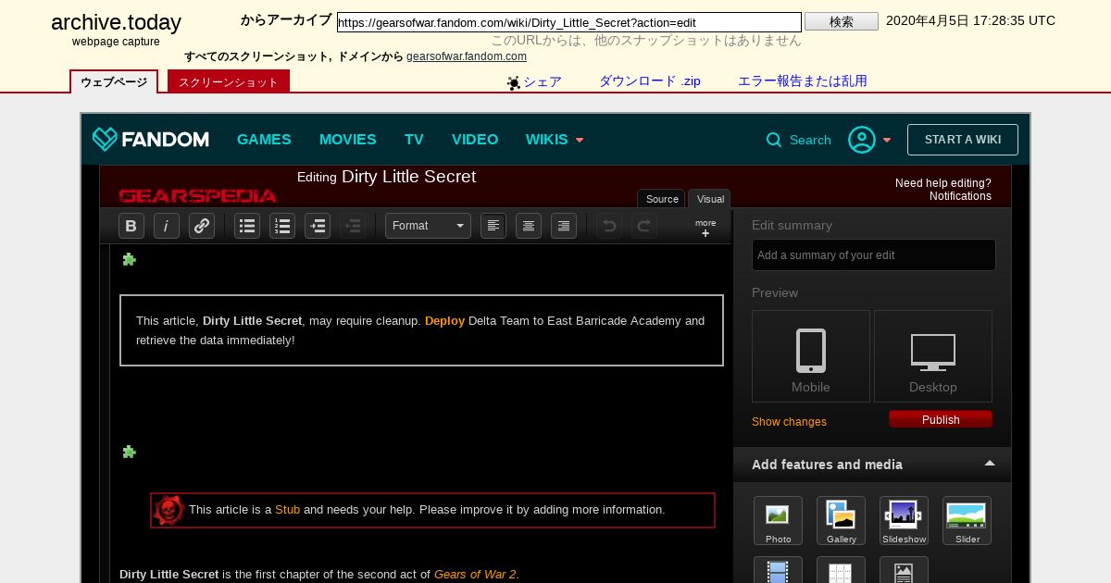Image resolution: width=1111 pixels, height=583 pixels.
Task: Collapse the Add features and media panel
Action: point(990,464)
